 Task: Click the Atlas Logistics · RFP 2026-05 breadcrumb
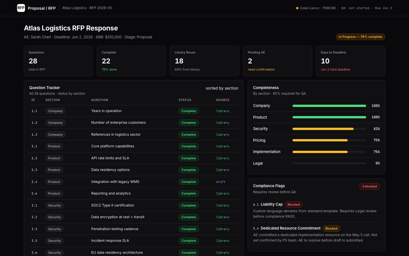(87, 8)
